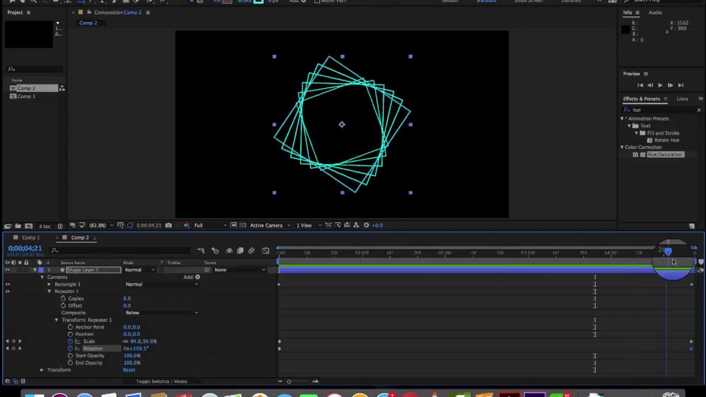Open Parent None dropdown
706x397 pixels.
tap(239, 270)
